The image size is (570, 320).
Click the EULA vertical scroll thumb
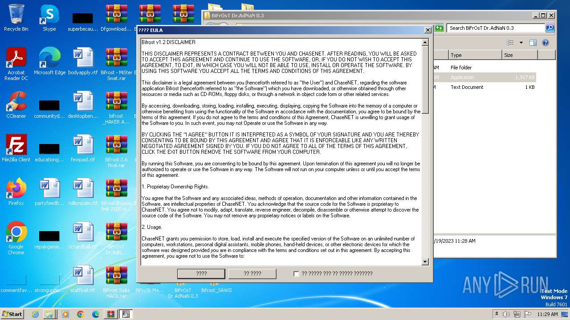click(x=425, y=80)
